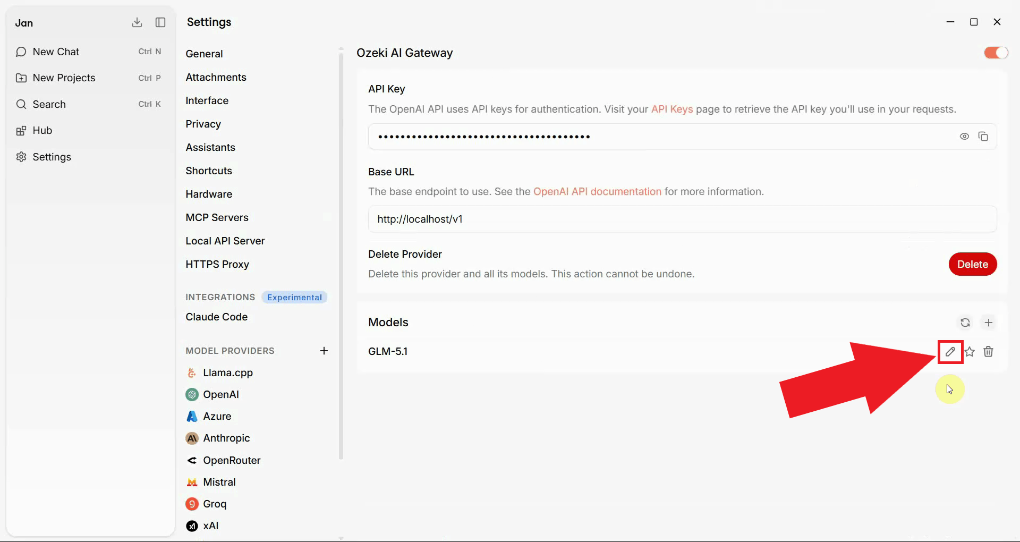This screenshot has height=542, width=1020.
Task: Open the Local API Server section
Action: pos(225,241)
